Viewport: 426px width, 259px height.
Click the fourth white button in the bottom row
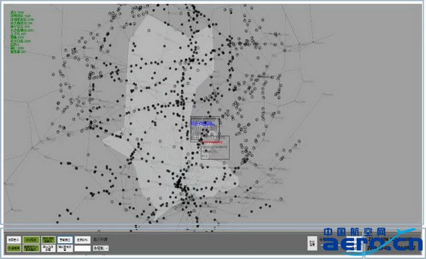click(65, 248)
